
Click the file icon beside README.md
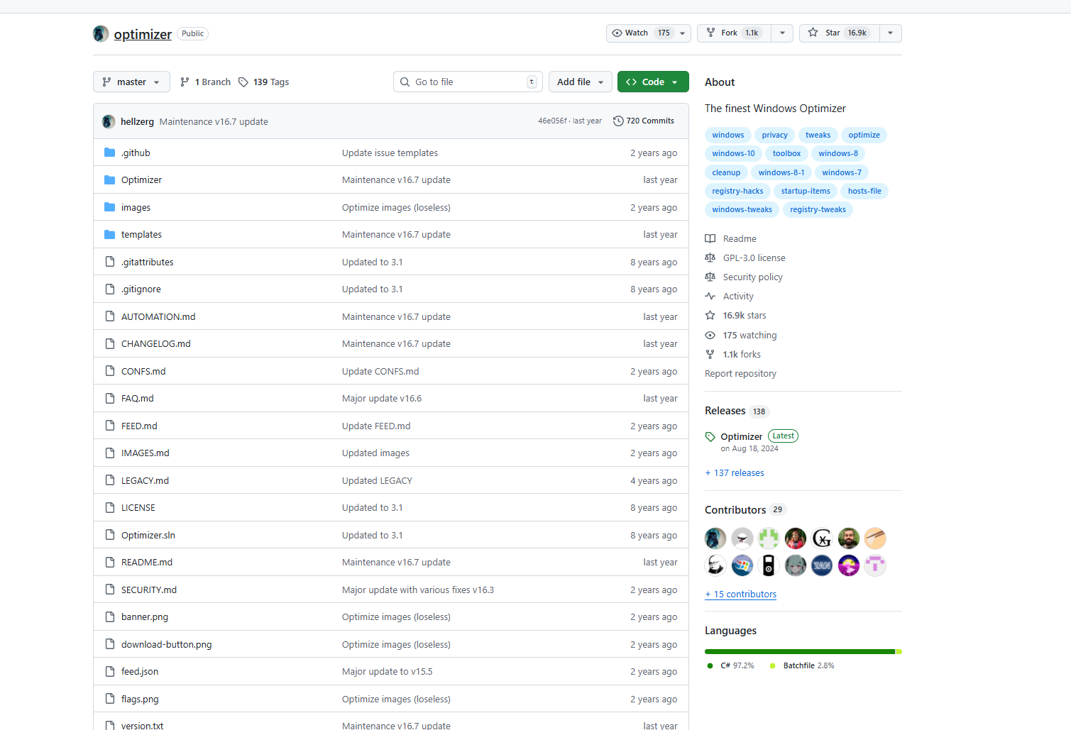tap(109, 562)
